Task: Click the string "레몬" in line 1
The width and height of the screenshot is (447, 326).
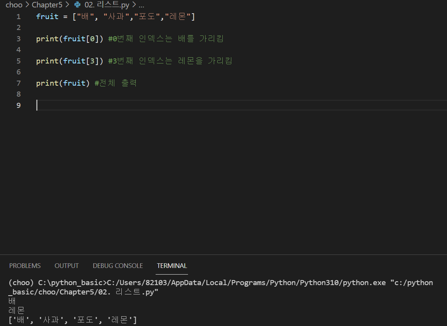Action: [177, 16]
